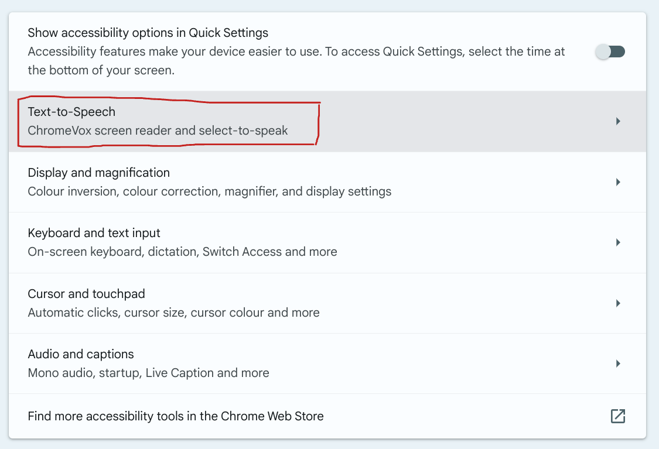Select the Display and magnification heading

coord(98,173)
